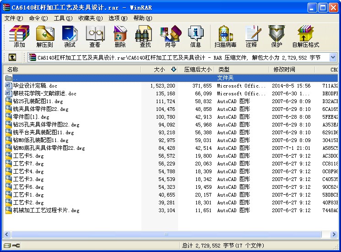Viewport: 341px width, 252px height.
Task: Sort by 大小 column header
Action: 159,70
